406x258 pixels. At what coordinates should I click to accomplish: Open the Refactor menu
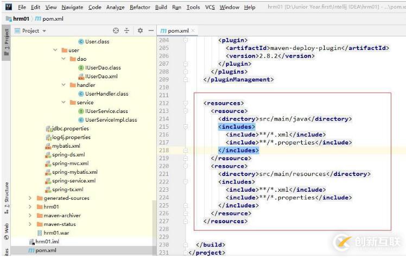coord(140,7)
